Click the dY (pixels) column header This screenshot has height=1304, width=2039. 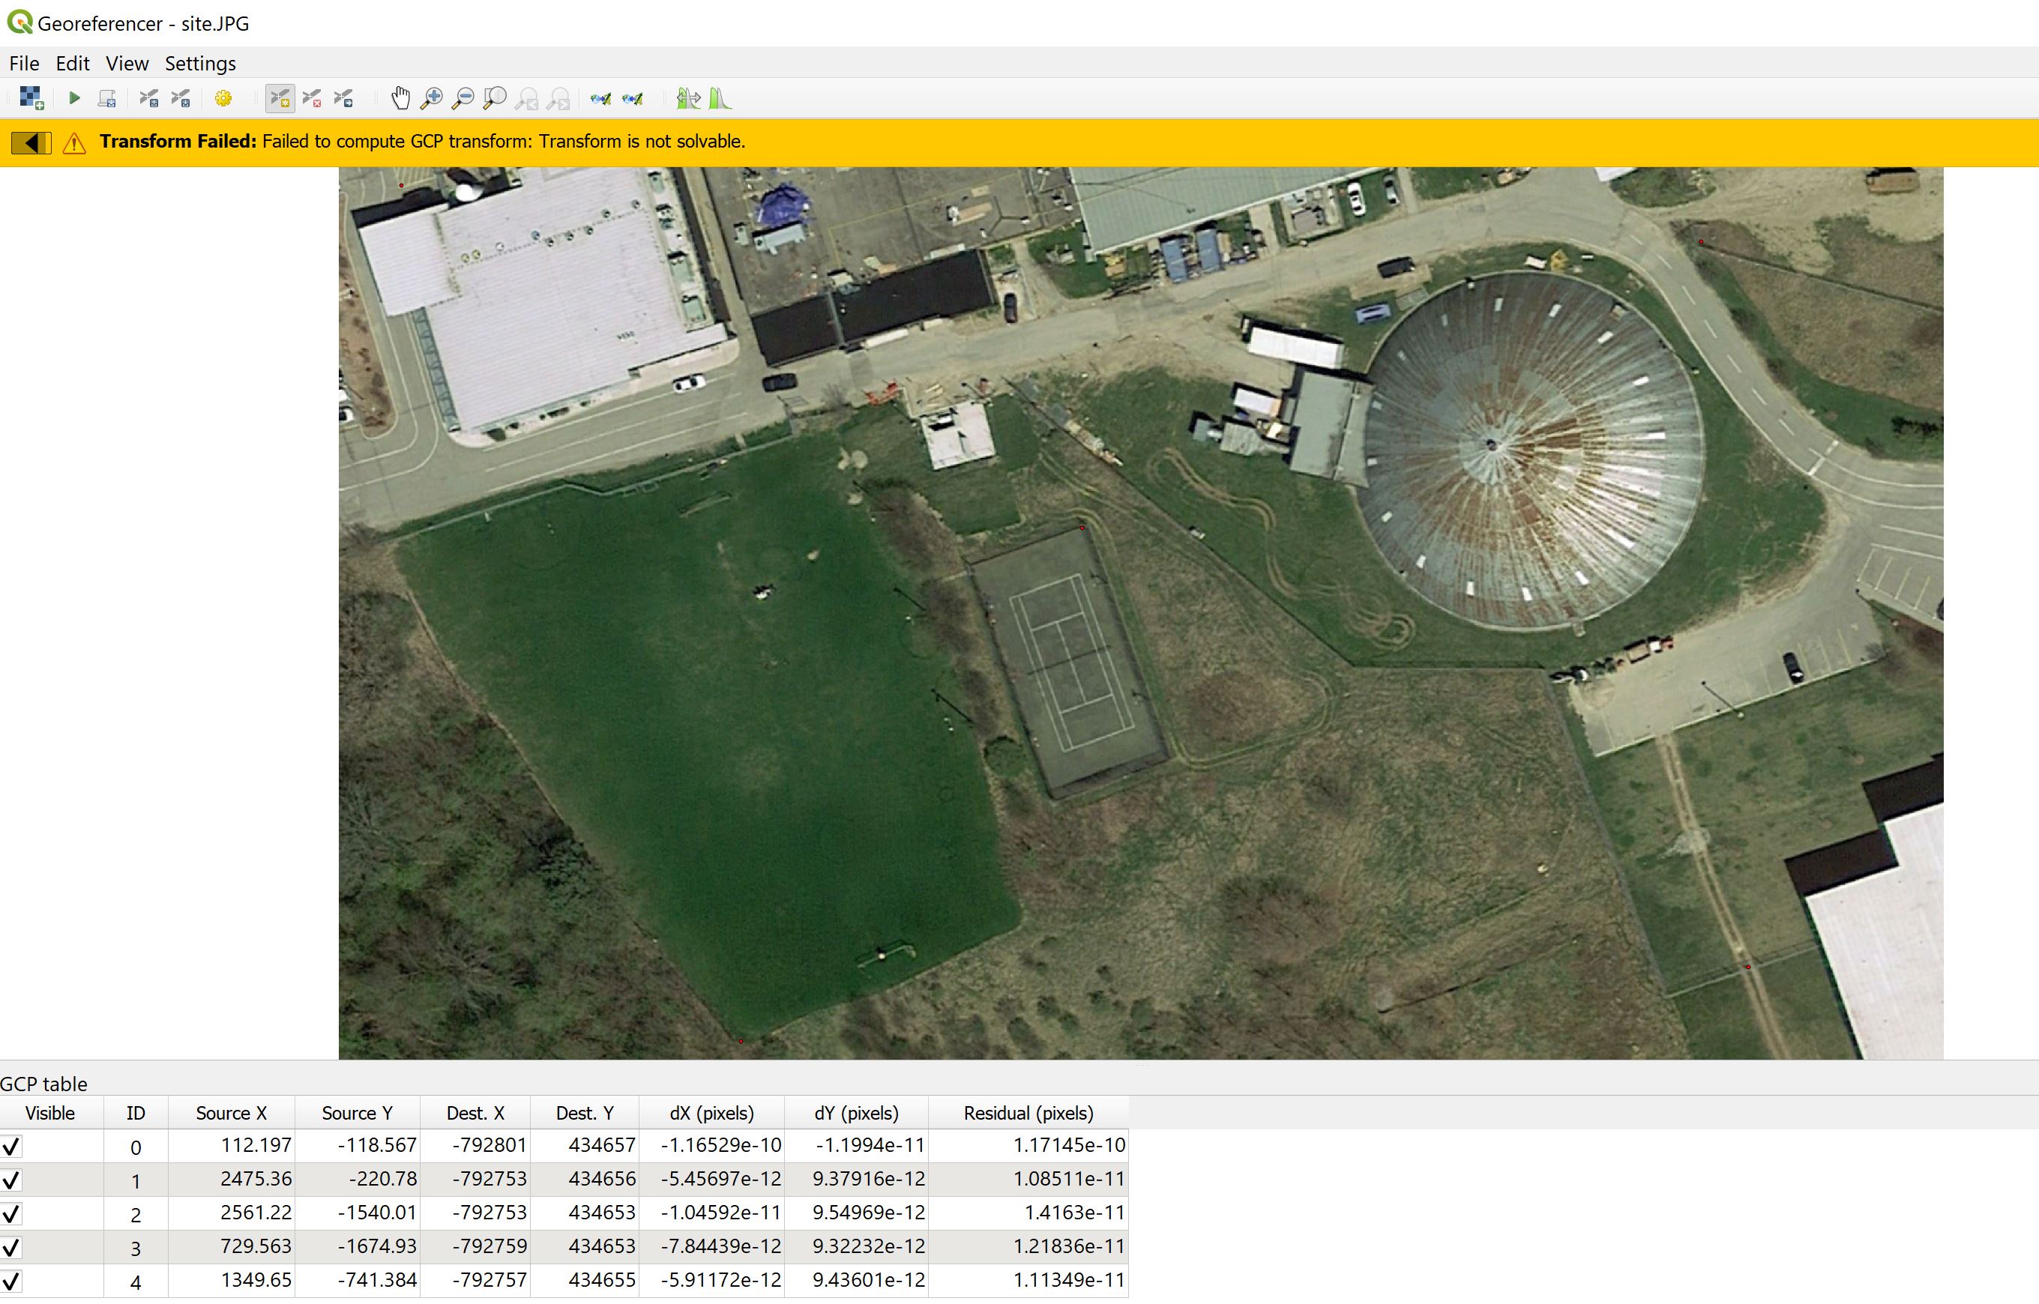pos(856,1113)
